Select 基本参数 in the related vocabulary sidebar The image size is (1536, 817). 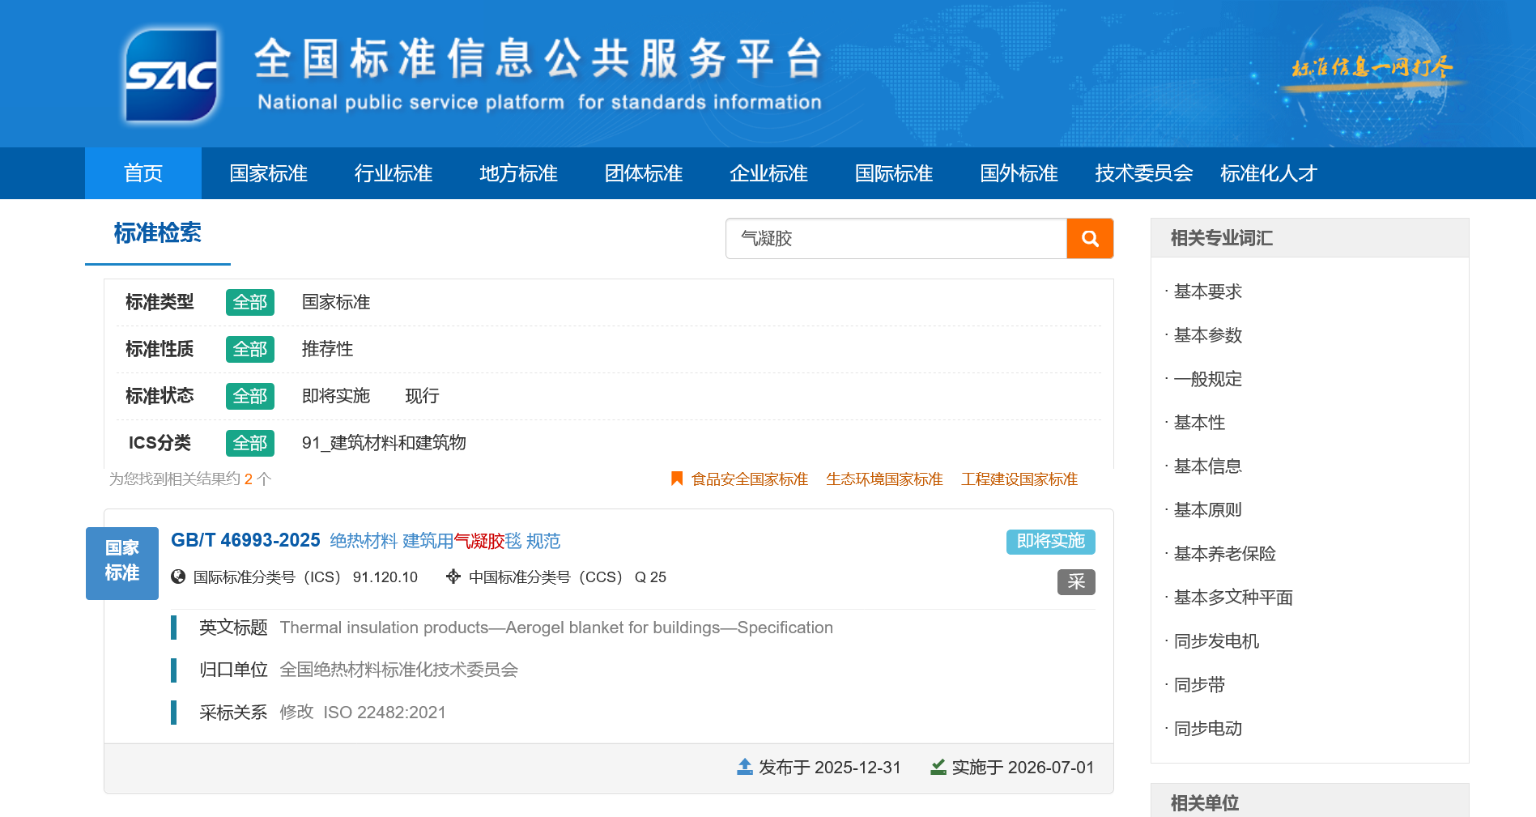pos(1208,335)
